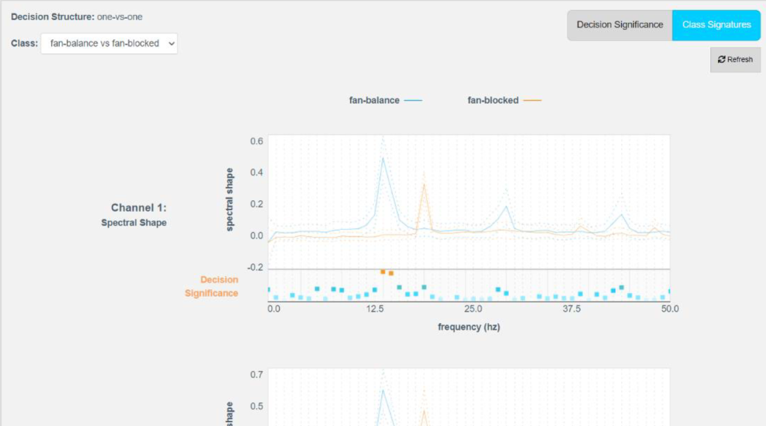The image size is (766, 426).
Task: Toggle the fan-balance legend label
Action: 374,101
